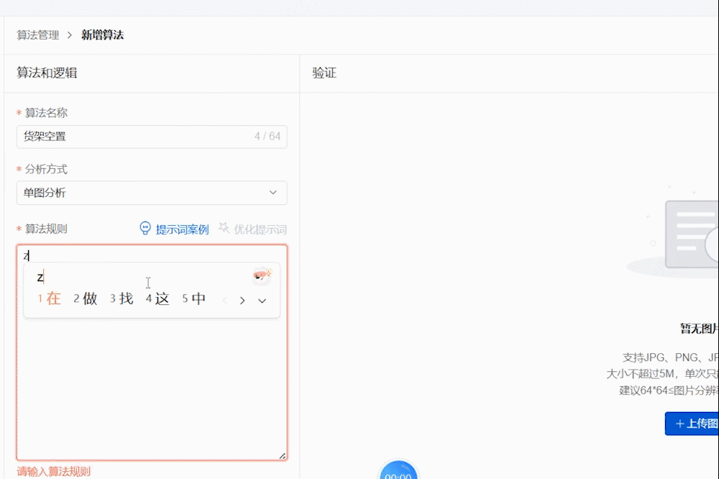Click the lightbulb icon beside 提示词案例
This screenshot has height=479, width=719.
coord(145,229)
